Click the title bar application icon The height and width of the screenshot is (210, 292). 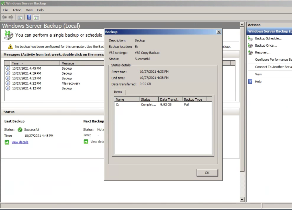3,3
